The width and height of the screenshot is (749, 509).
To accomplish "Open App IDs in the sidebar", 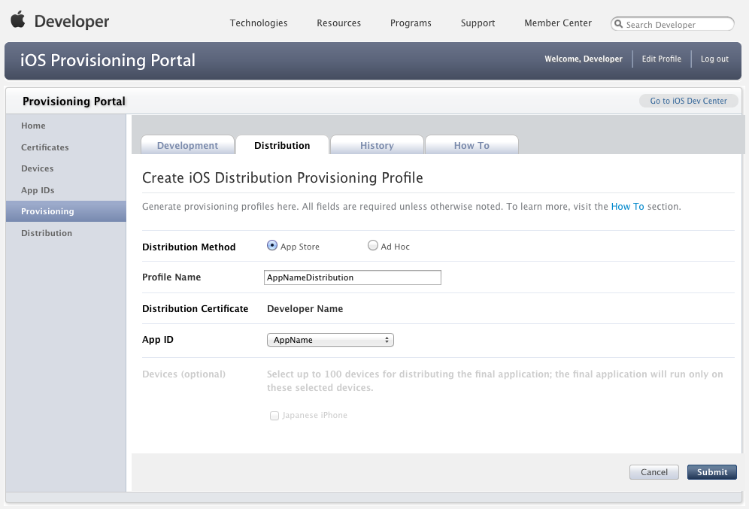I will click(66, 190).
